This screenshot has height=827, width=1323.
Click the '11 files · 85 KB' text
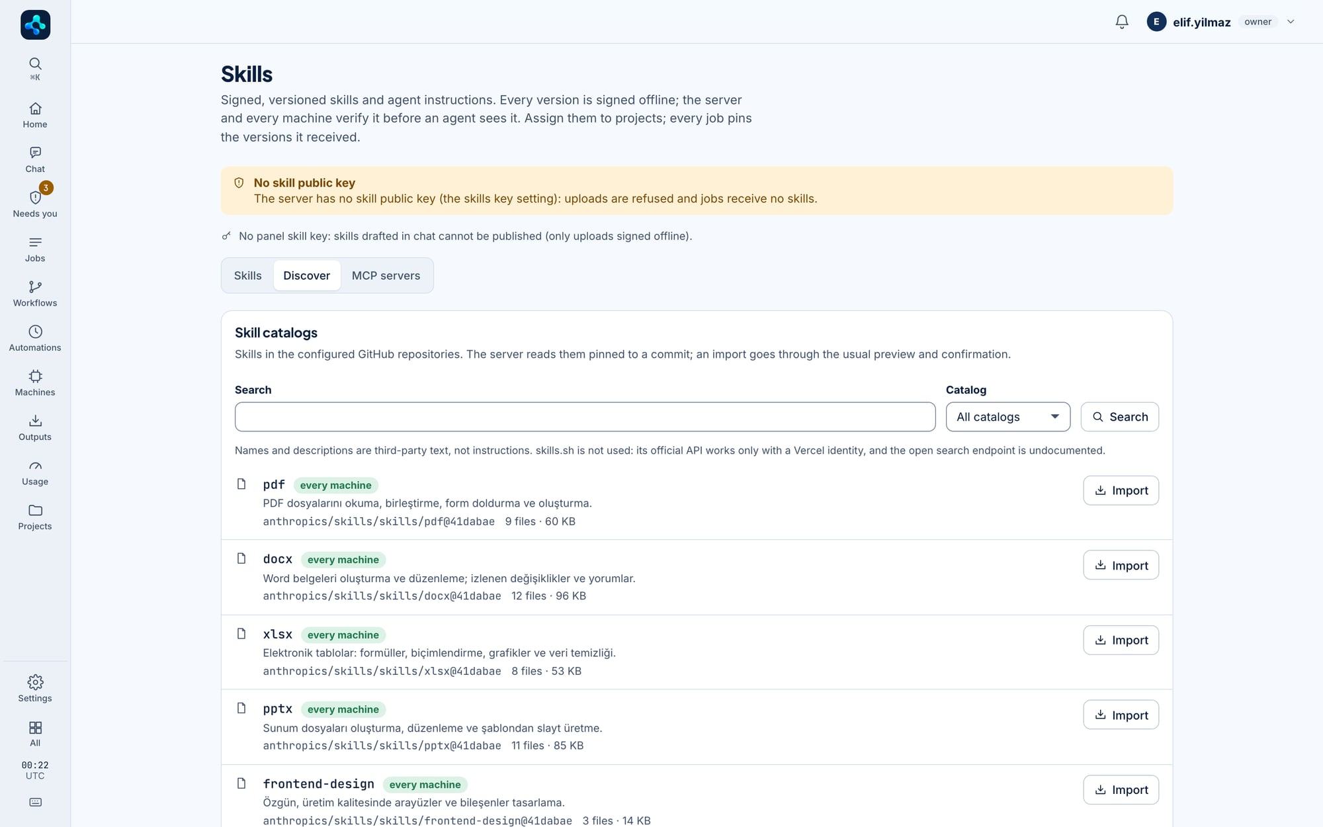[x=547, y=746]
